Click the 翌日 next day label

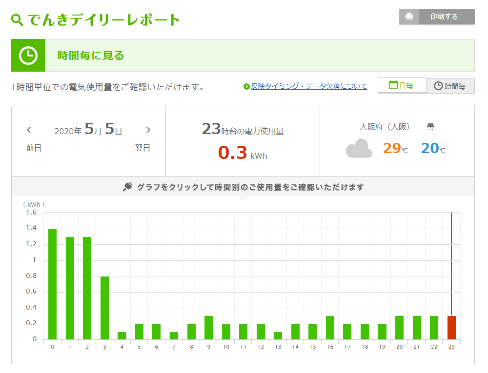[x=142, y=148]
